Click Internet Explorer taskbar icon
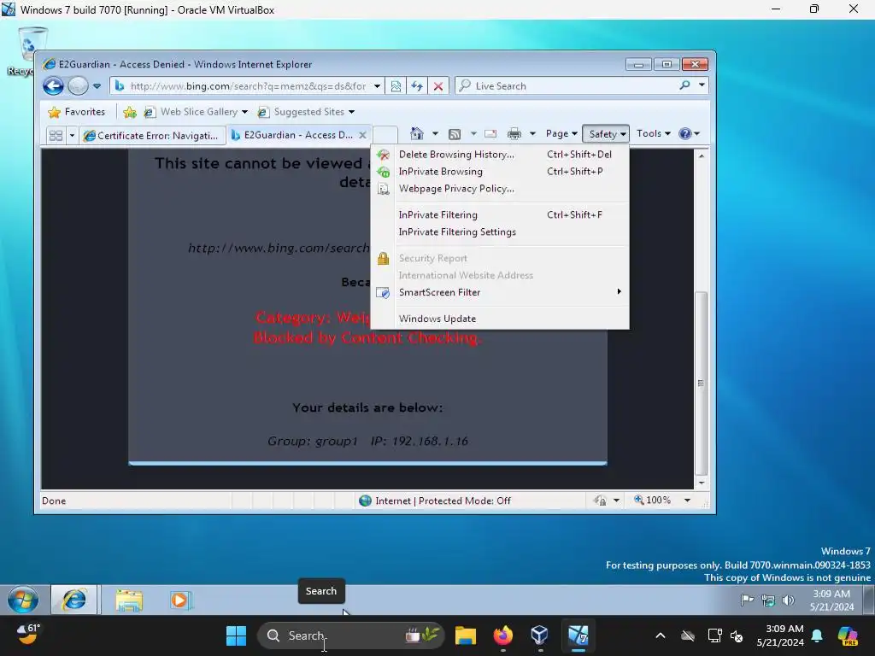Screen dimensions: 875x656 [74, 600]
